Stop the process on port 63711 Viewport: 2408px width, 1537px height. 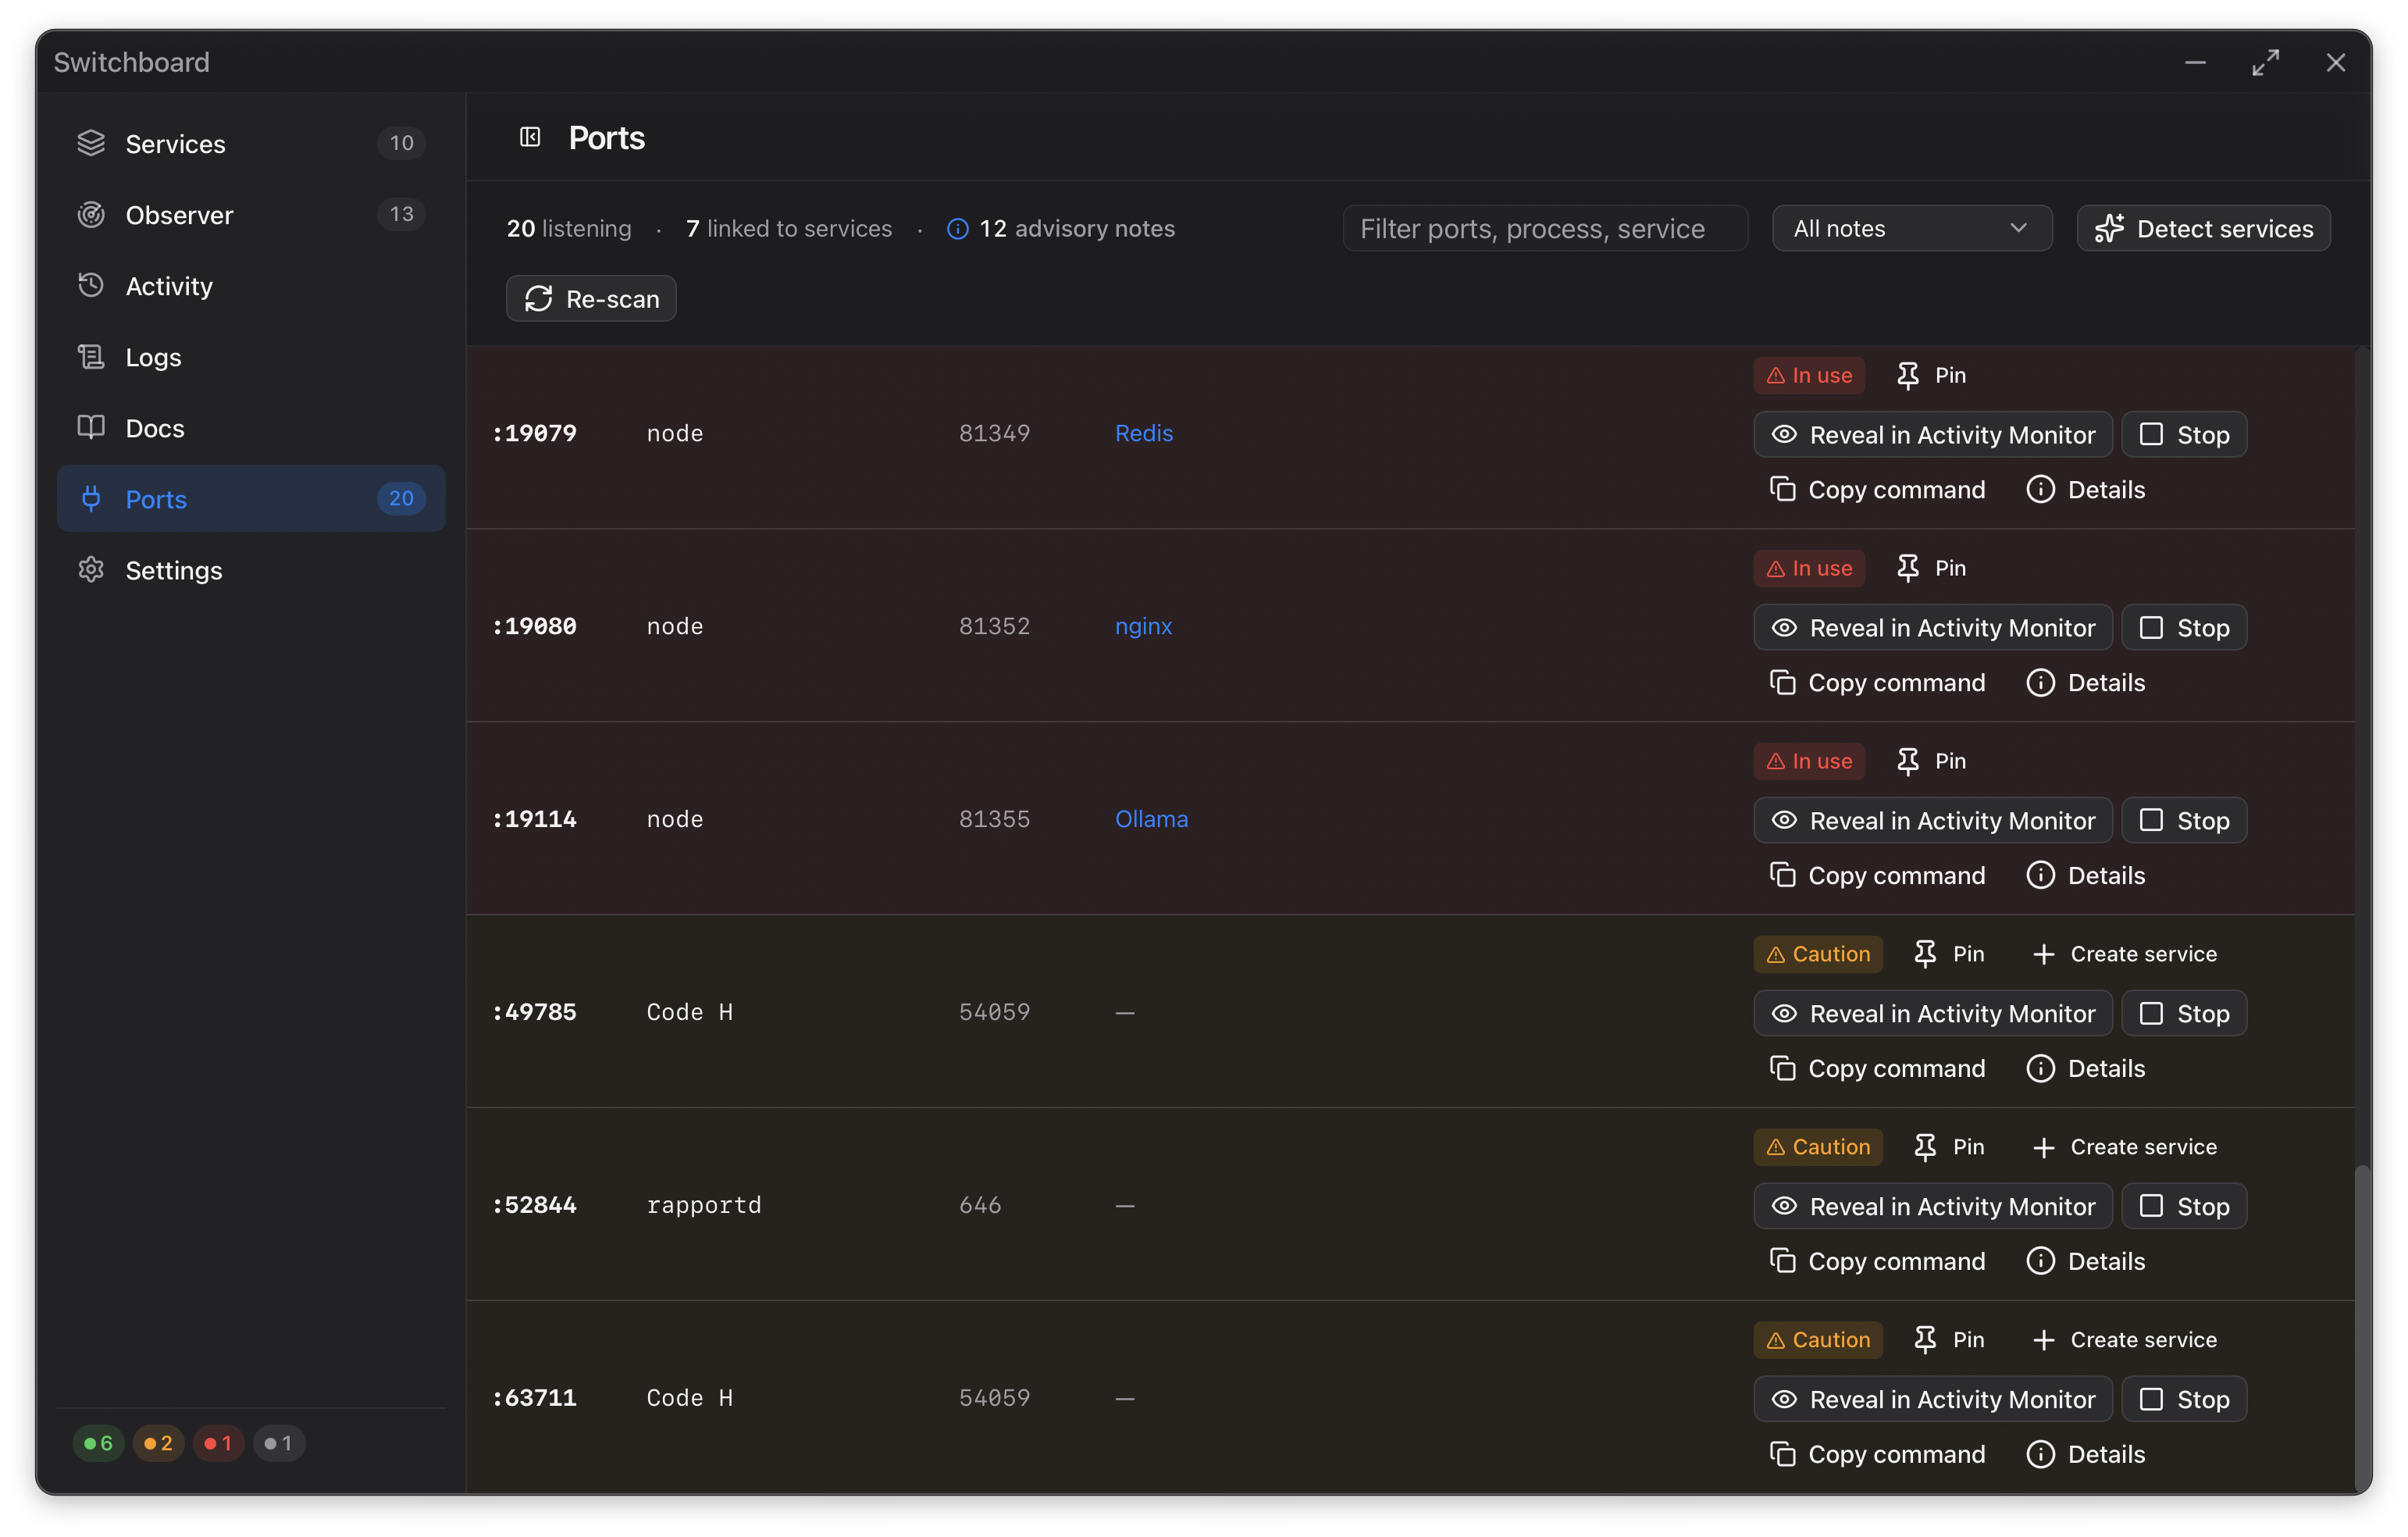coord(2184,1399)
